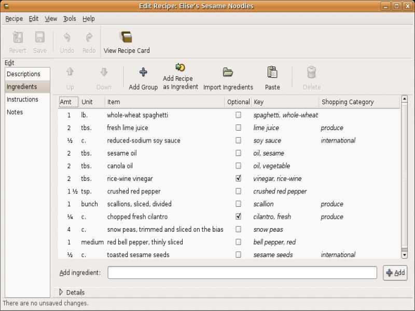Click the Add Group plus icon

[143, 72]
